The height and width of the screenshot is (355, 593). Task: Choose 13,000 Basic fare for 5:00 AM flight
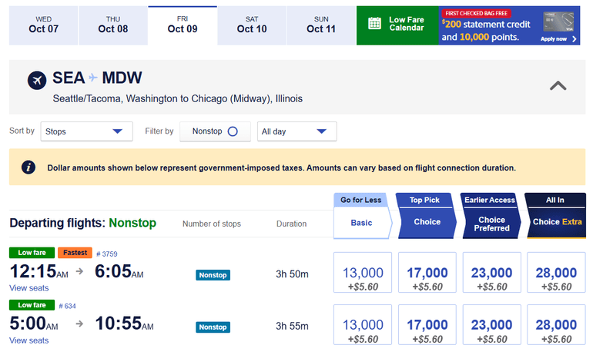point(363,324)
